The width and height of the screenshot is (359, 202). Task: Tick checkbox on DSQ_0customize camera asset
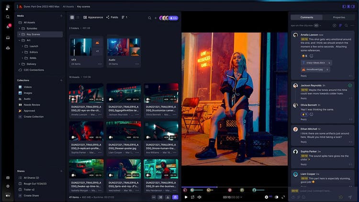(147, 86)
